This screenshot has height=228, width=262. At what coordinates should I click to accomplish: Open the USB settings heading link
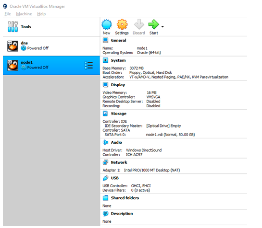114,178
